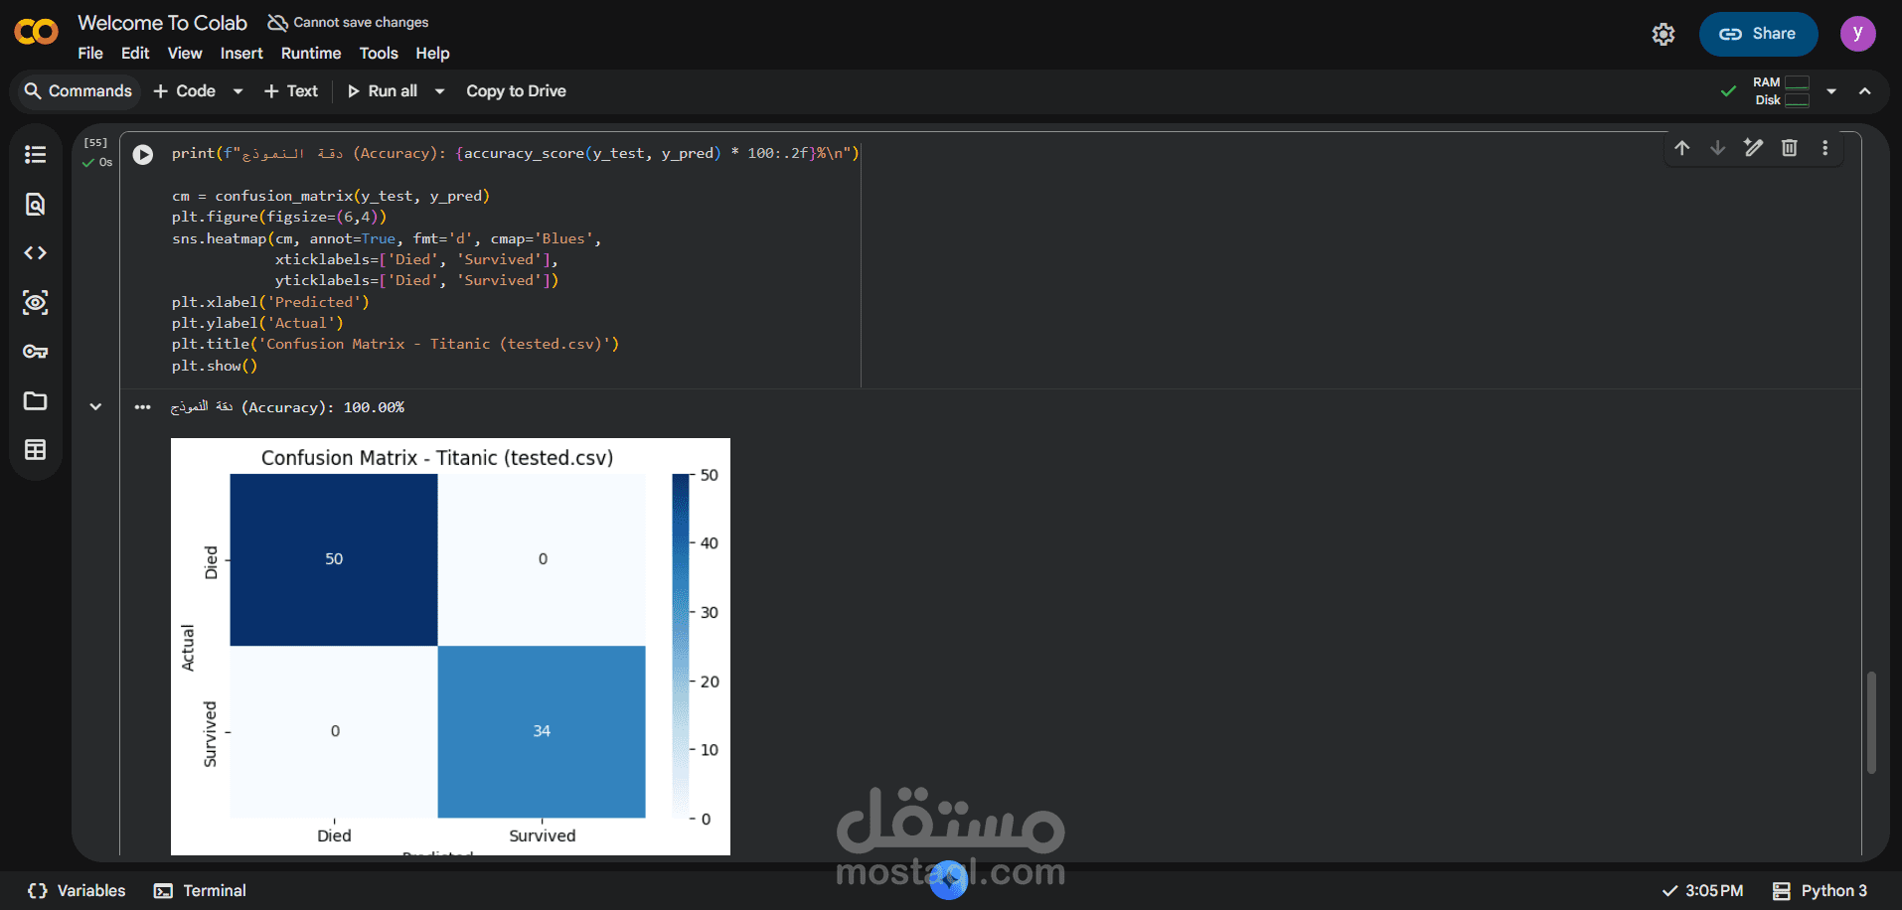Click the Welcome To Colab notebook title
This screenshot has width=1902, height=910.
point(162,23)
